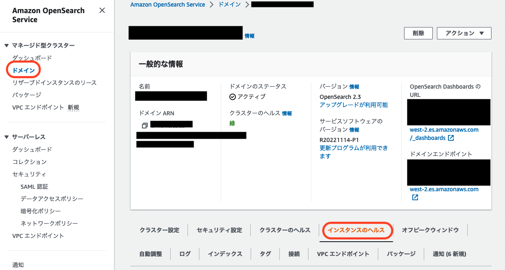Open パッケージ in the sidebar
Viewport: 505px width, 270px height.
27,95
